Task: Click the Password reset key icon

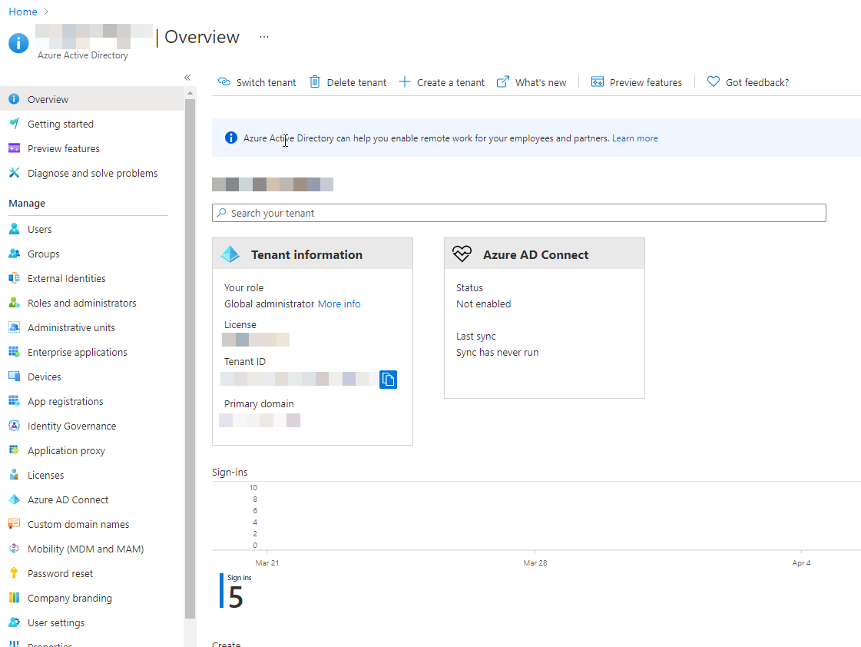Action: point(15,573)
